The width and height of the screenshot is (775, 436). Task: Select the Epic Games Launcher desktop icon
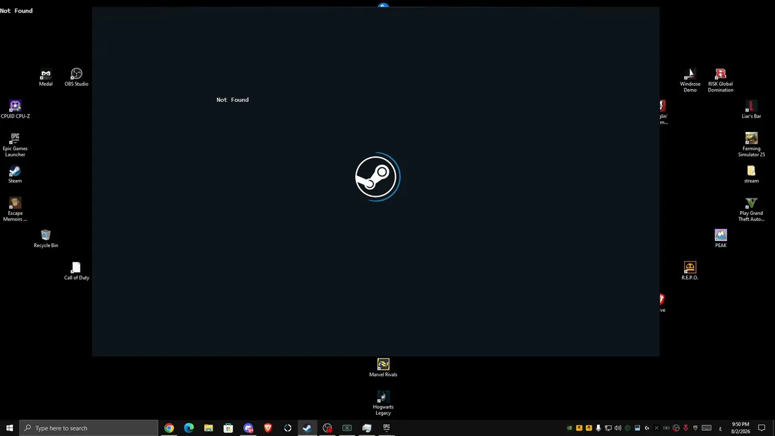tap(15, 145)
